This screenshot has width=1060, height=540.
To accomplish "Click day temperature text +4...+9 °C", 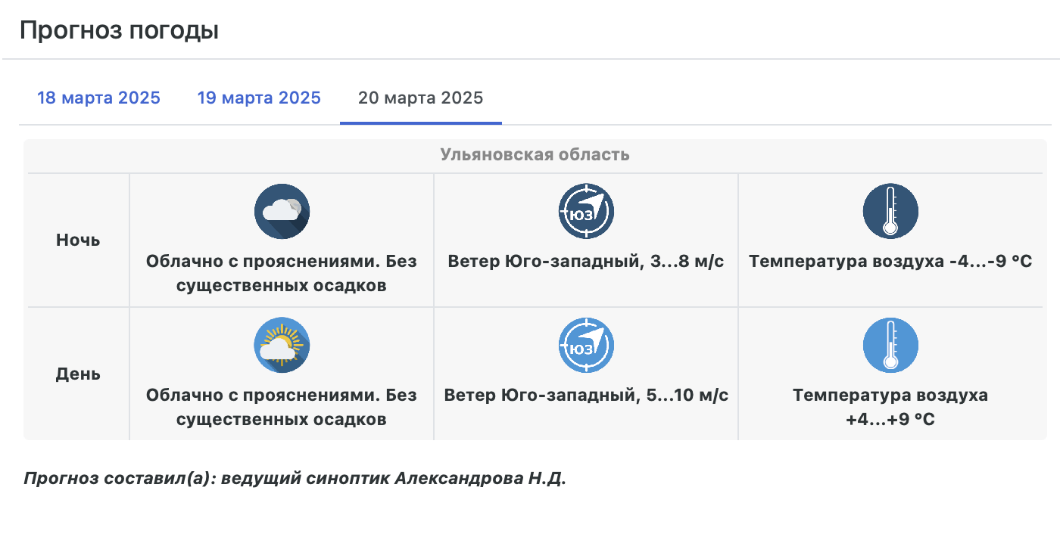I will (x=890, y=418).
